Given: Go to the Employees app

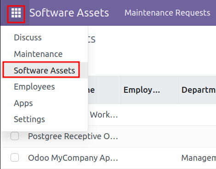Looking at the screenshot, I should pos(34,87).
